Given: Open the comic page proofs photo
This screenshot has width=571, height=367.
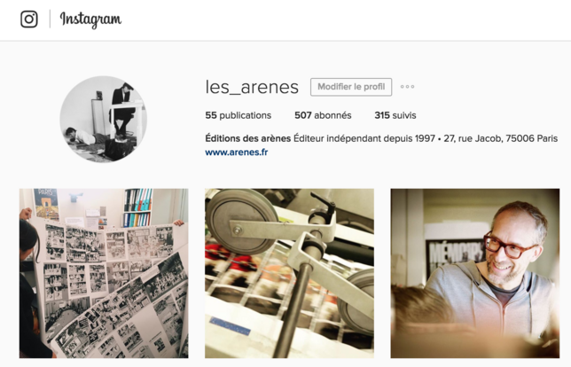Looking at the screenshot, I should 104,273.
